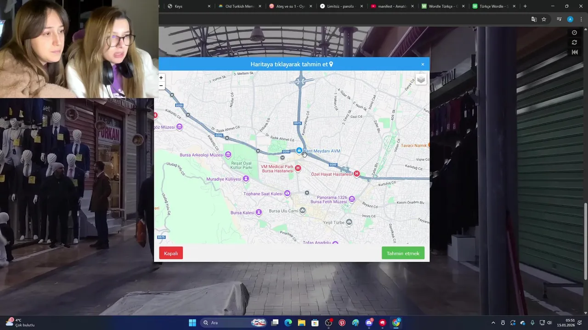Open weather widget 4°C Çok bulutlu
Image resolution: width=588 pixels, height=330 pixels.
[x=21, y=323]
